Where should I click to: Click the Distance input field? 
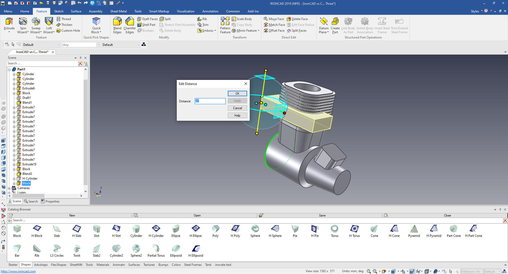210,101
